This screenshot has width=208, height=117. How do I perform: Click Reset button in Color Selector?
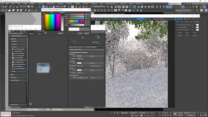coord(60,33)
